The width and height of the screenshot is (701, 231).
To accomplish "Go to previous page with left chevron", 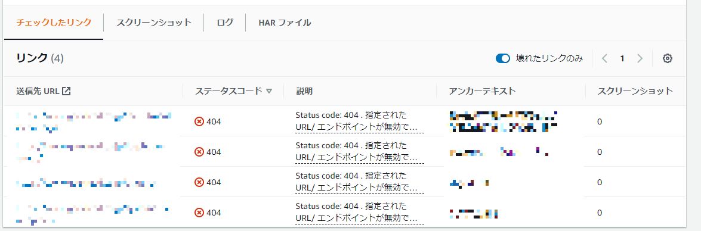I will point(605,58).
